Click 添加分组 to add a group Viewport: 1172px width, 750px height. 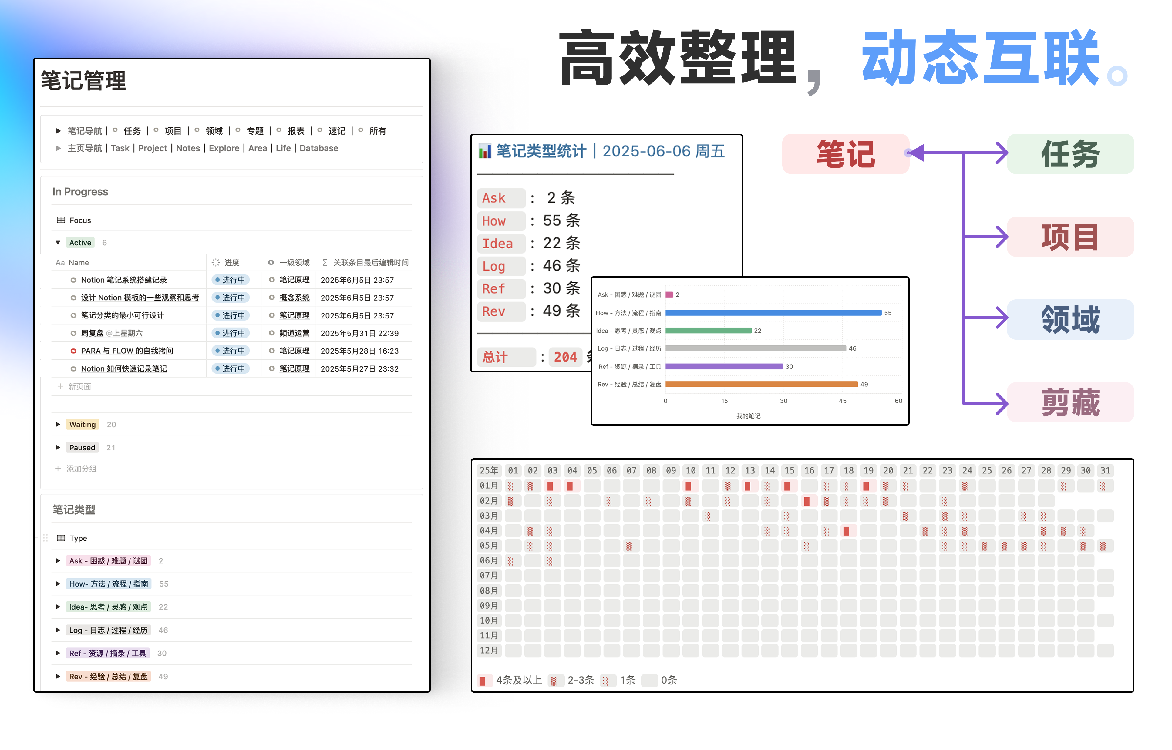(x=76, y=469)
